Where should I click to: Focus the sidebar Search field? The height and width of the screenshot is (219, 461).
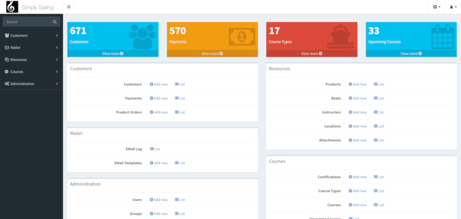31,22
